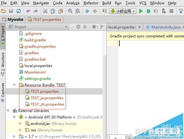Select the gradlew.bat file
Image resolution: width=184 pixels, height=139 pixels.
point(32,59)
